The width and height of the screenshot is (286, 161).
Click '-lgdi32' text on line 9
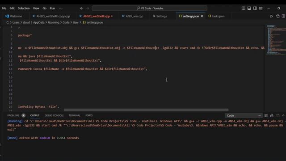(x=167, y=48)
